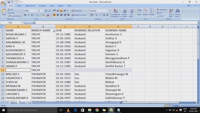Click the Merge & Center icon
200x113 pixels.
[72, 15]
